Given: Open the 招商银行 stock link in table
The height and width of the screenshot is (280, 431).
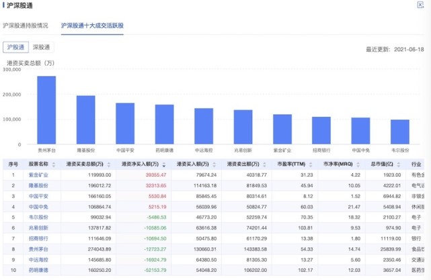Looking at the screenshot, I should pos(38,238).
